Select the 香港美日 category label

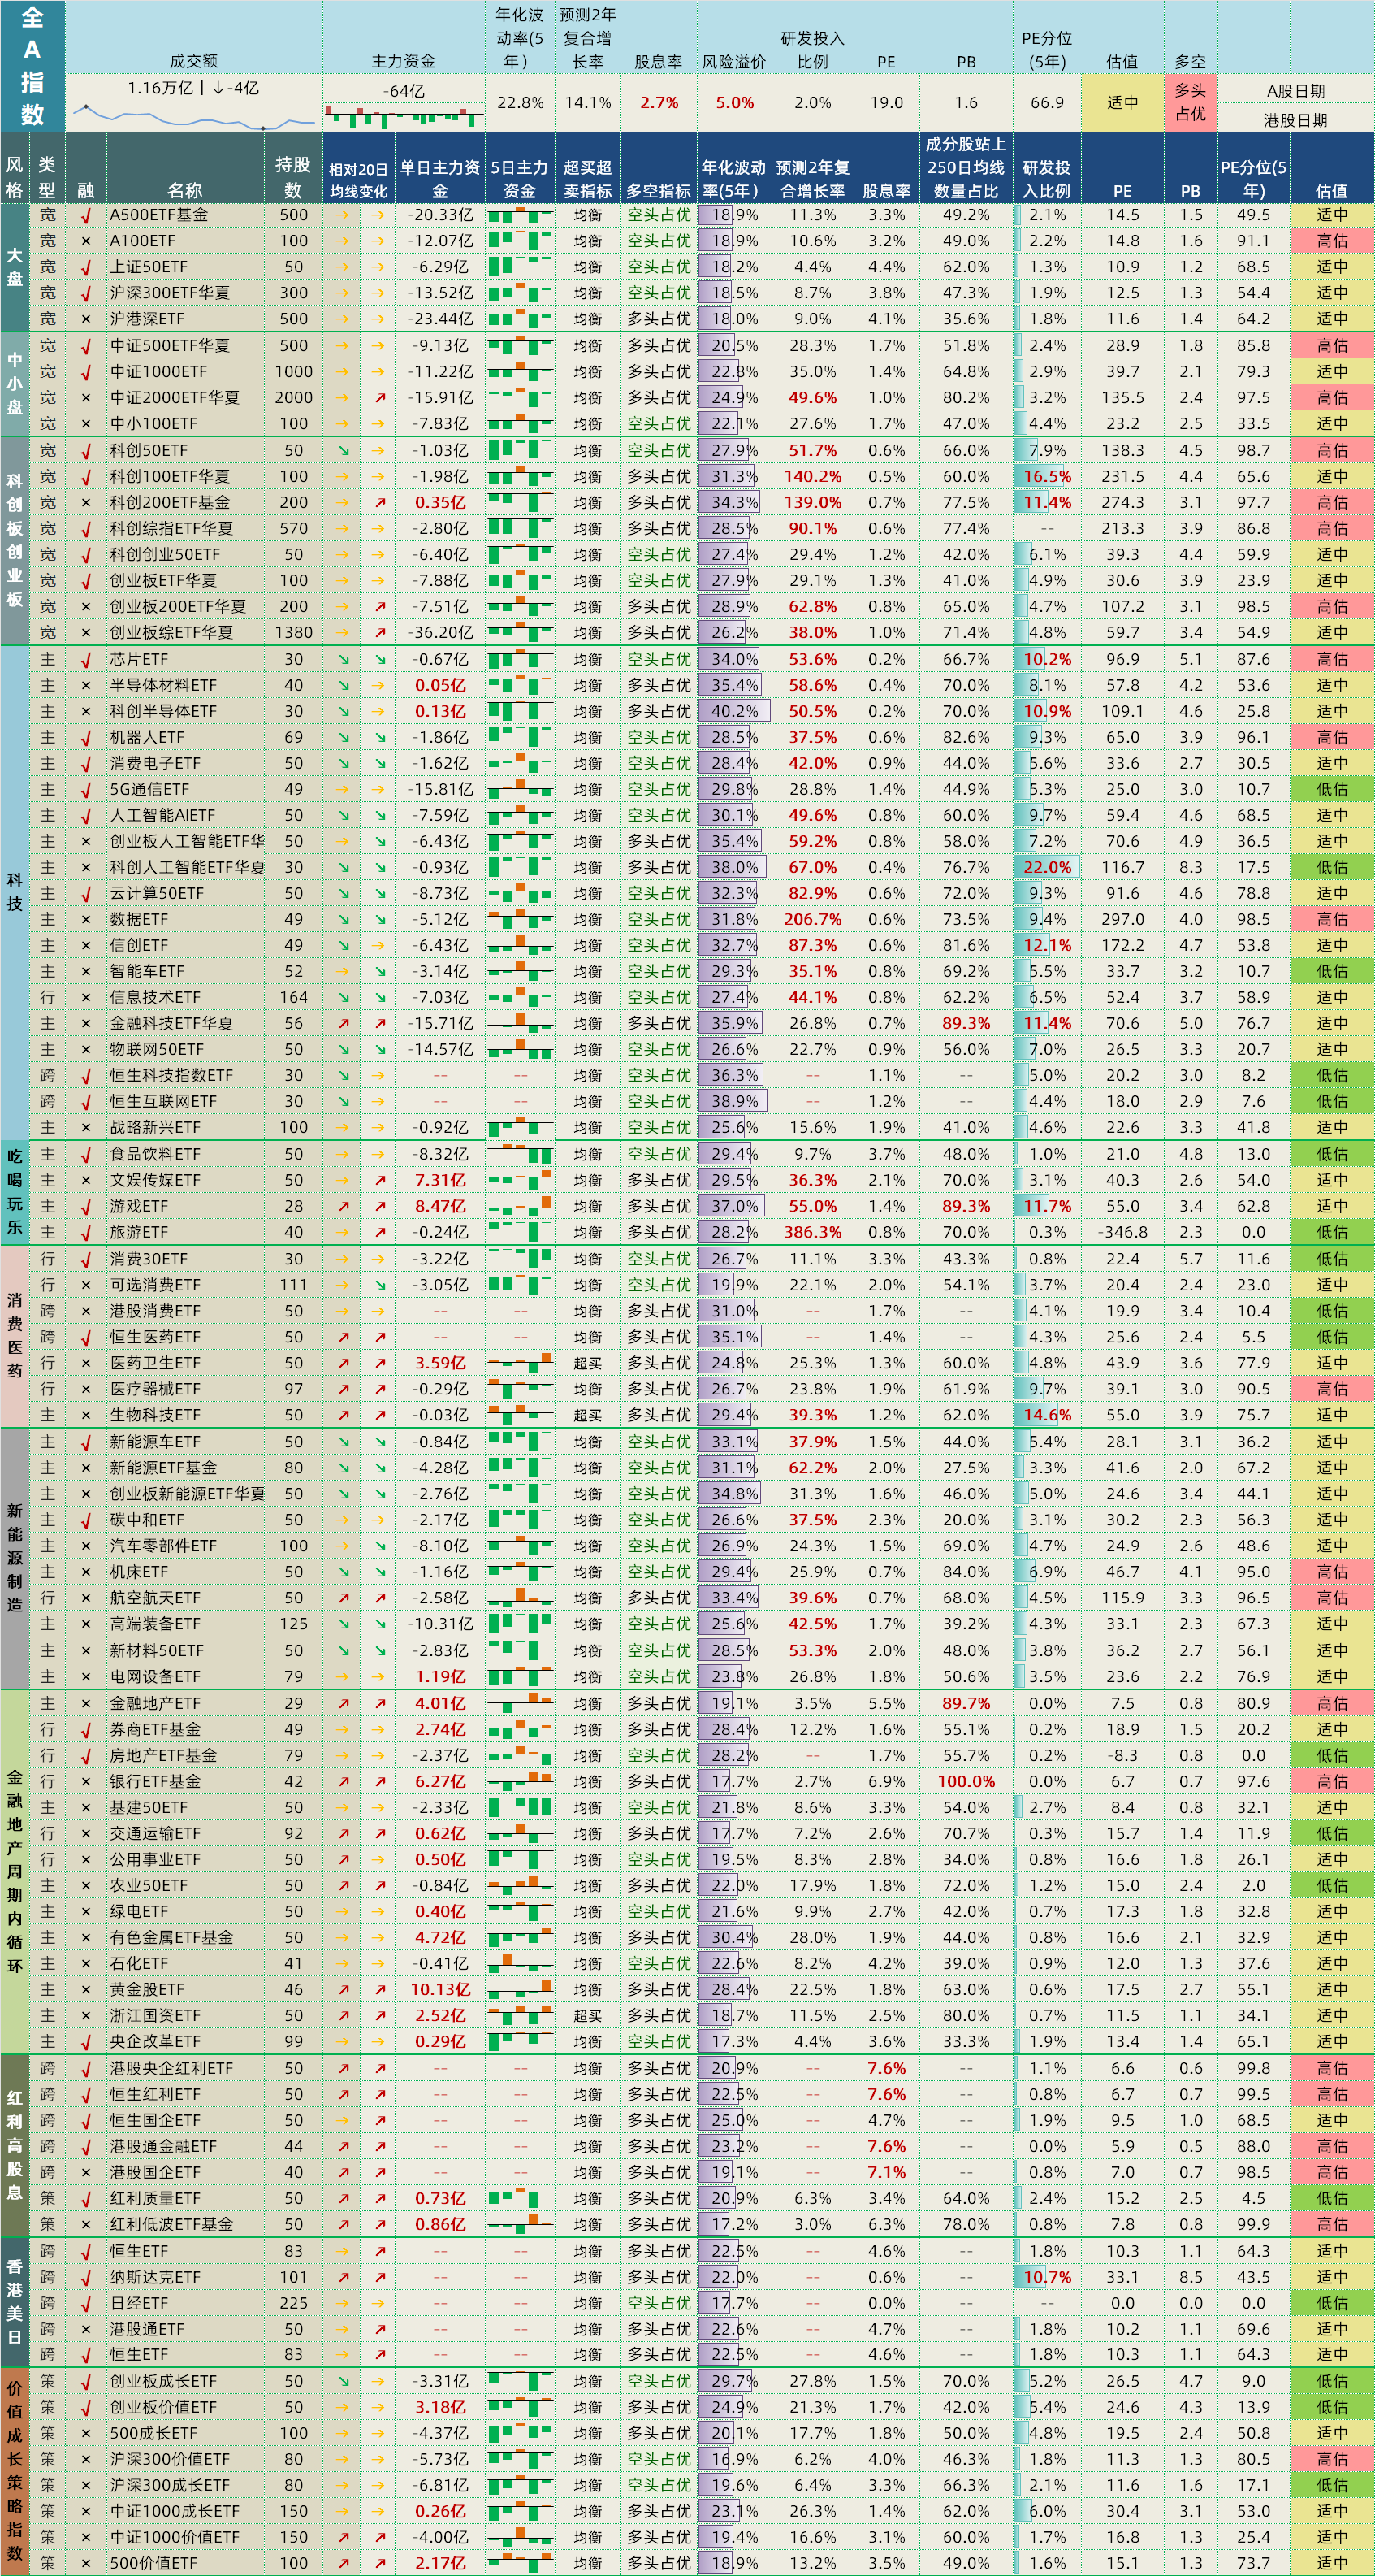pyautogui.click(x=14, y=2303)
